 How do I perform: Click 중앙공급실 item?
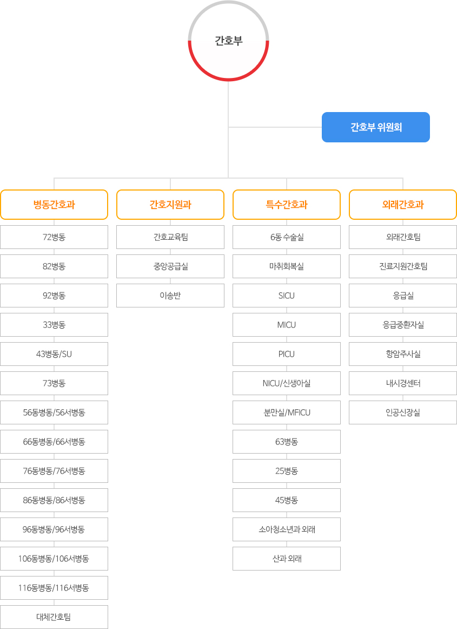[x=170, y=266]
